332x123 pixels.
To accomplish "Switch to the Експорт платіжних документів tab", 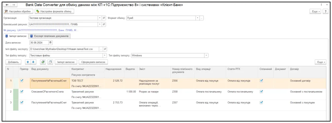I will point(50,36).
